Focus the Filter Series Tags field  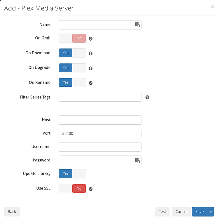(100, 97)
